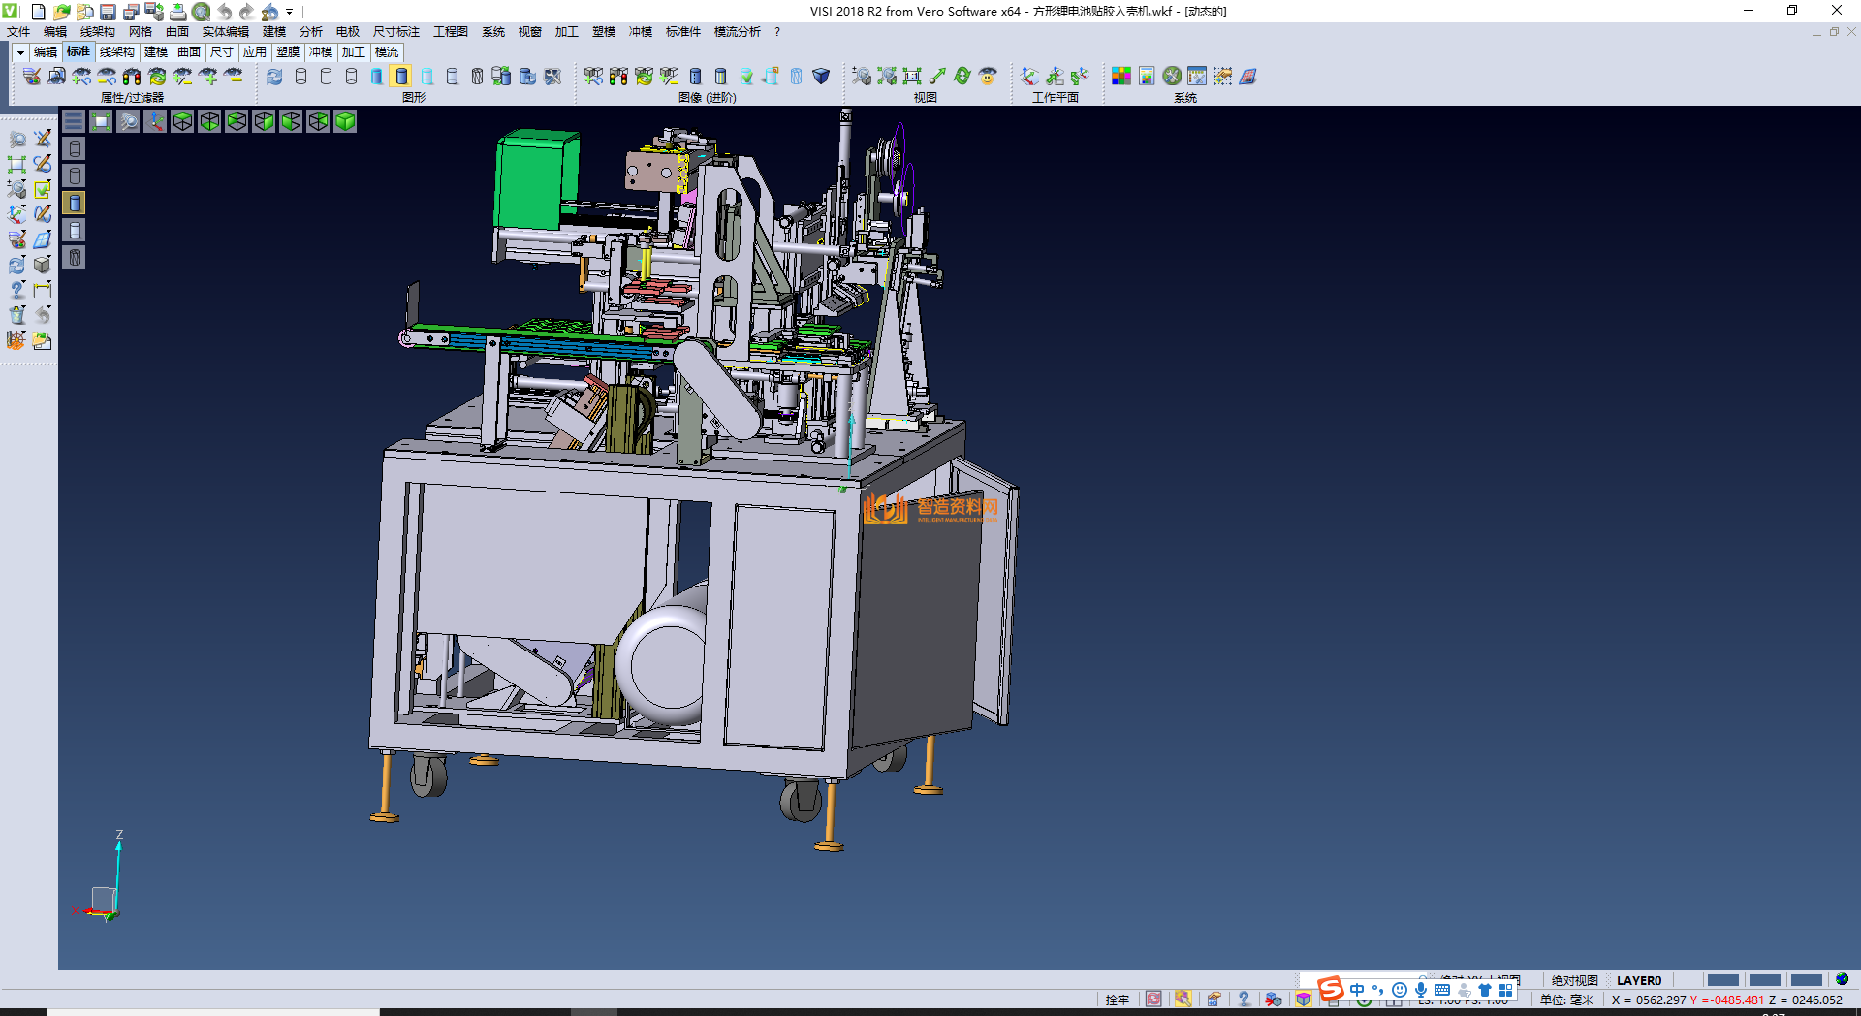This screenshot has height=1016, width=1861.
Task: Expand the quick access toolbar customize arrow
Action: click(289, 12)
